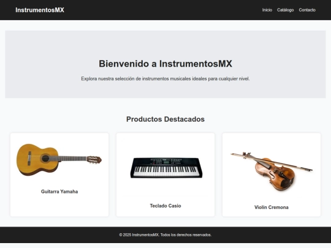This screenshot has width=331, height=248.
Task: Open the Inicio navigation link
Action: coord(267,10)
